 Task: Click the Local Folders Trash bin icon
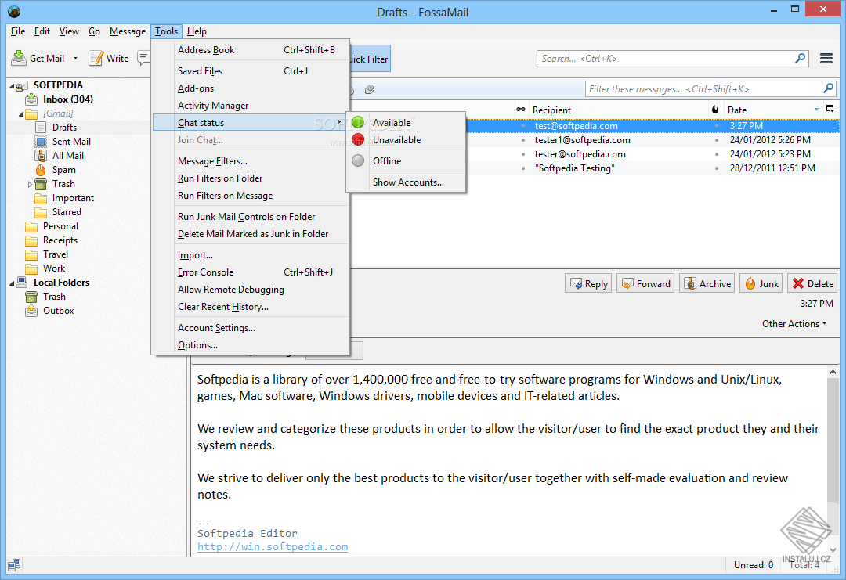(x=31, y=297)
